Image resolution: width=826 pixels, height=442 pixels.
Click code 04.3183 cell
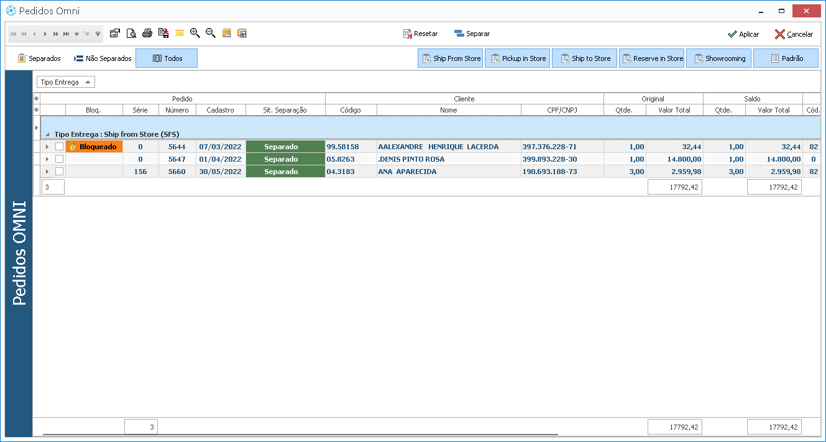point(351,172)
